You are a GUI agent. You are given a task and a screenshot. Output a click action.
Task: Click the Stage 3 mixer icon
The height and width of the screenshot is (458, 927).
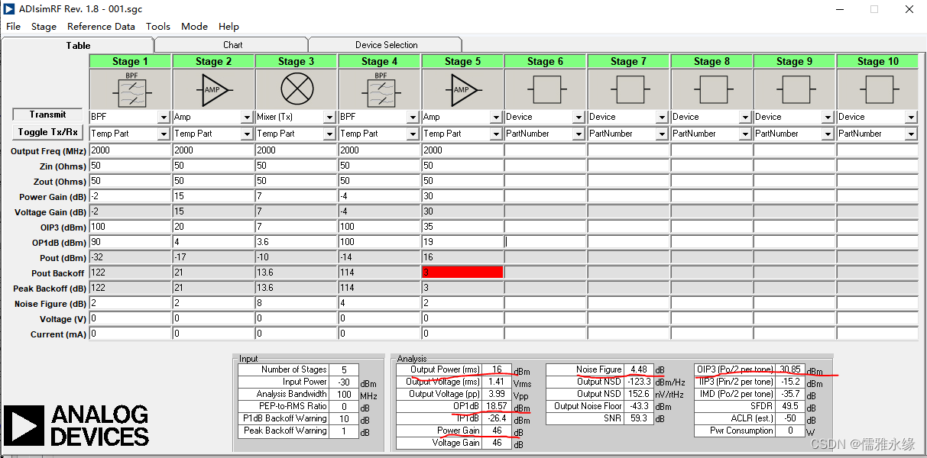click(297, 89)
